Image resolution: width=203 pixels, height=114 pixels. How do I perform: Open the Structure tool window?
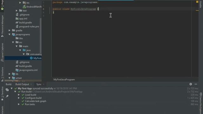click(2, 74)
